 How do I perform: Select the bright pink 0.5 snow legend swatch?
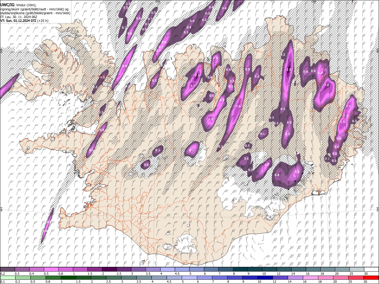point(51,270)
